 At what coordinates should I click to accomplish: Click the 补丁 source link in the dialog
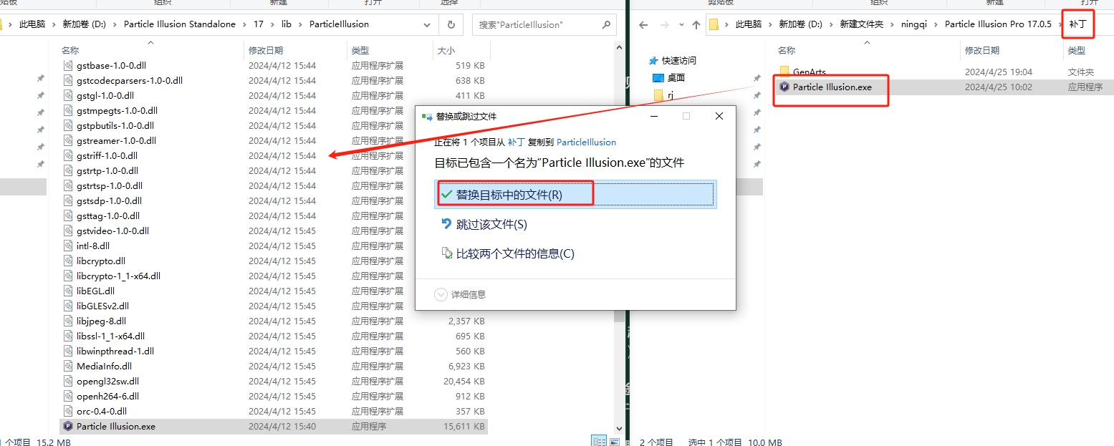coord(516,142)
